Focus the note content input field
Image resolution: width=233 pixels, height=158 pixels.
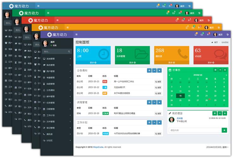(195, 130)
